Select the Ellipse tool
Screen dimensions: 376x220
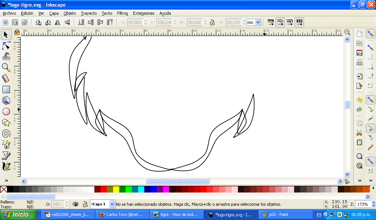6,111
